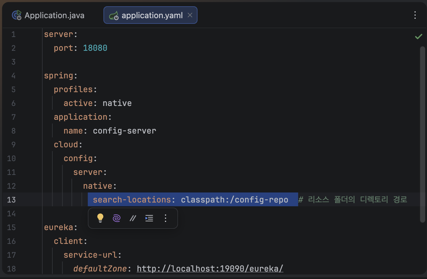Click the 'application:' key
This screenshot has width=427, height=279.
pos(83,117)
